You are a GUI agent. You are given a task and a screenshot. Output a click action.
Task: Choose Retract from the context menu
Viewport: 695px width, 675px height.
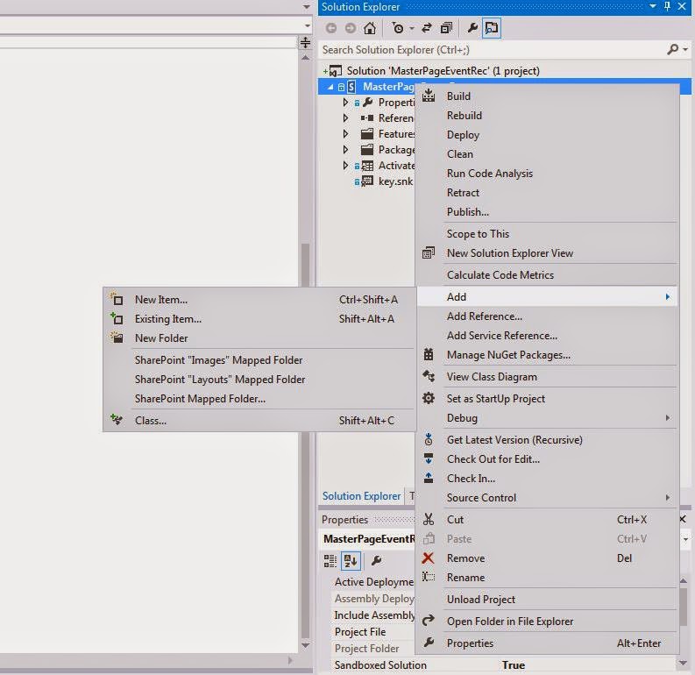(547, 192)
